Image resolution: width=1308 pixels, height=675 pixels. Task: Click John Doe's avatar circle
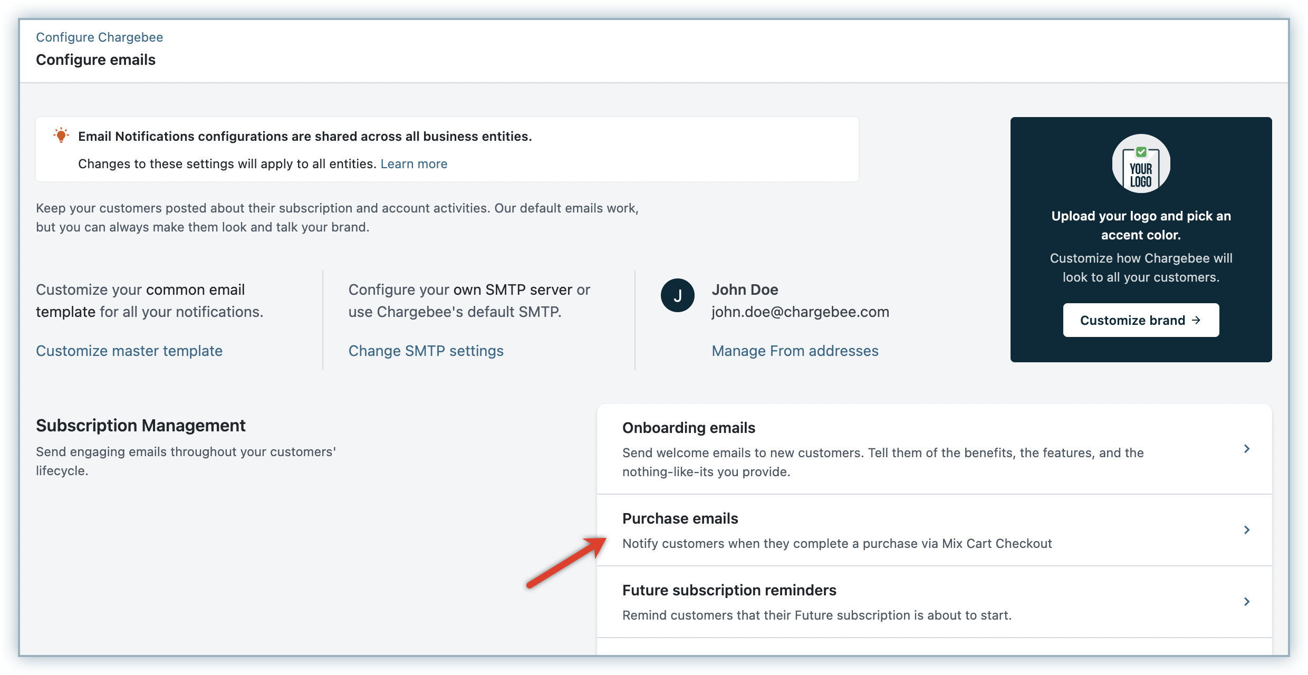tap(677, 295)
